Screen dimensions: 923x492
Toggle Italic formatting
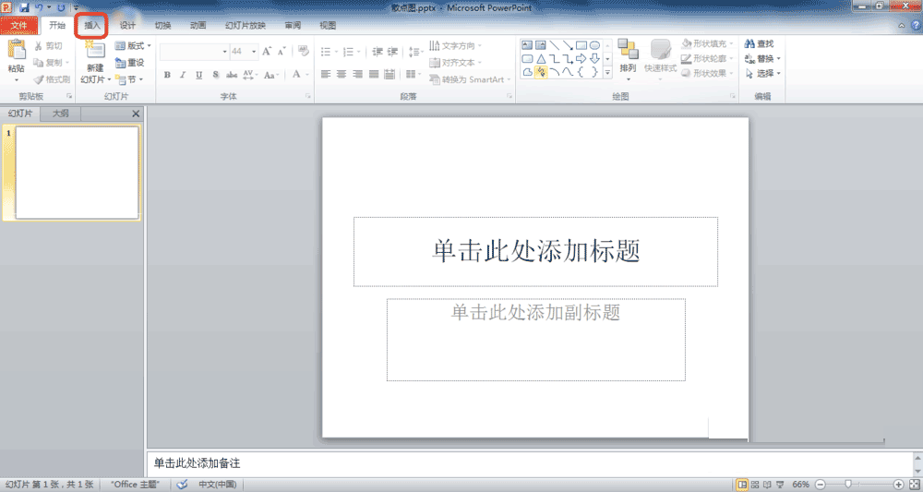tap(183, 75)
